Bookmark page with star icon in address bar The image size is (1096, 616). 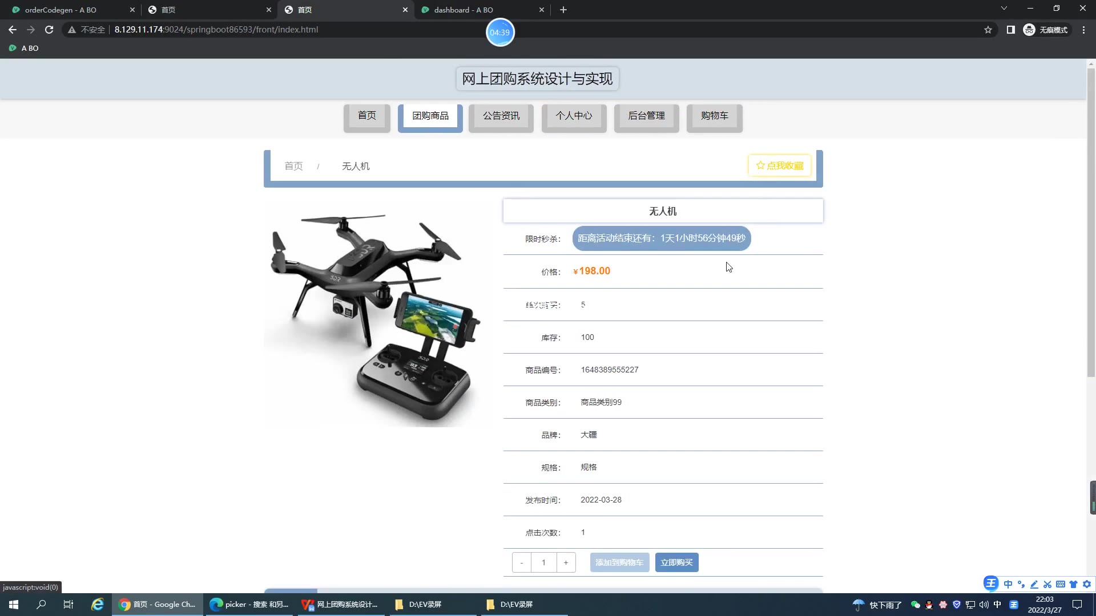tap(988, 30)
